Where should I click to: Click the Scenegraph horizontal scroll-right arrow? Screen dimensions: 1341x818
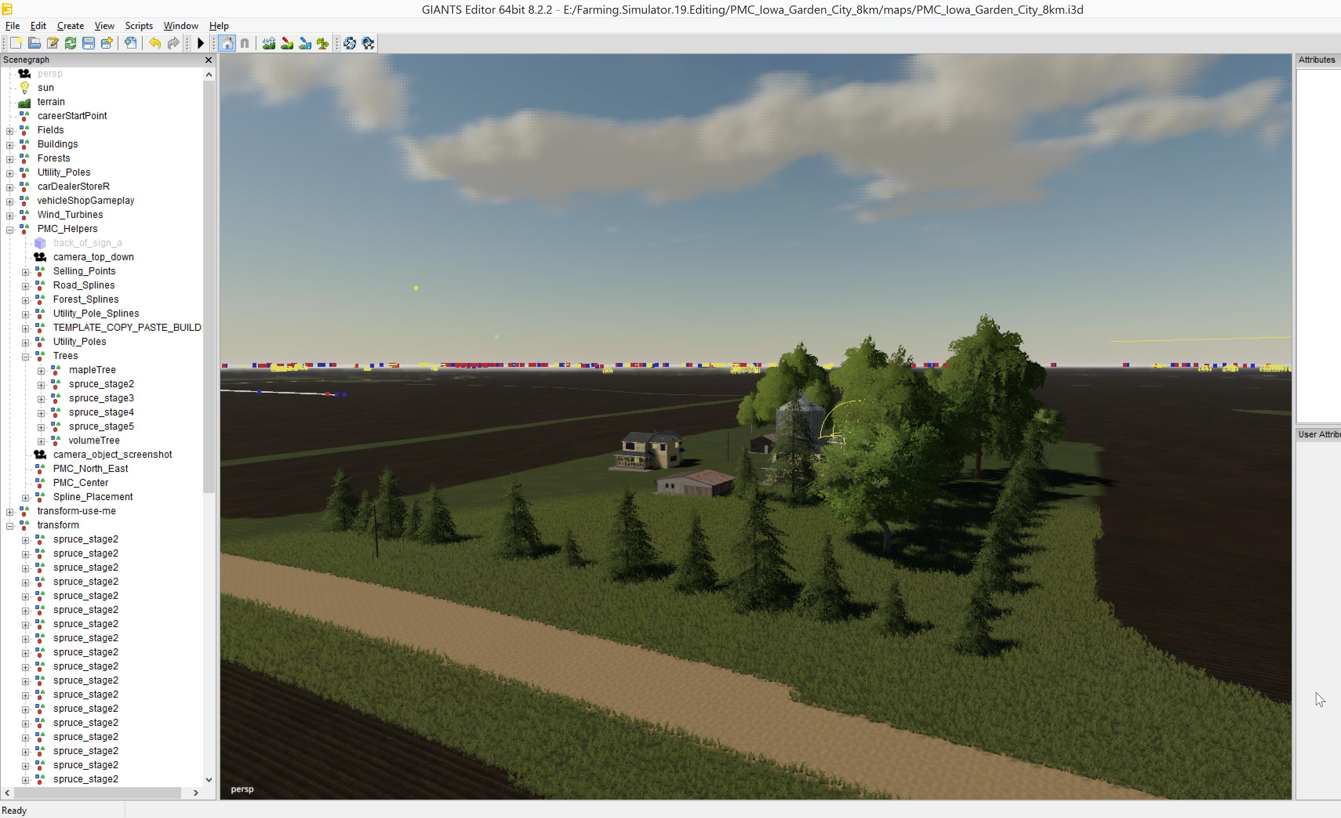[x=196, y=793]
